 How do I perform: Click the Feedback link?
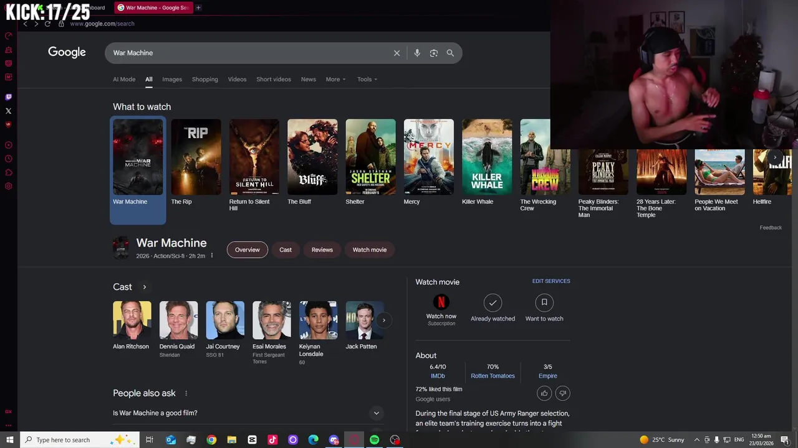(771, 228)
